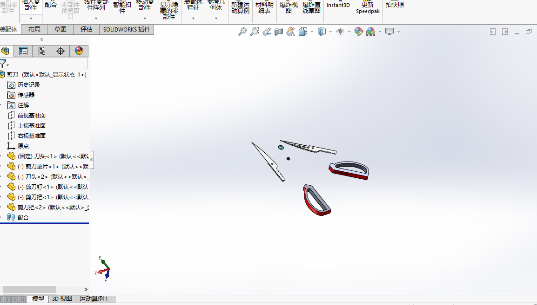Open the DimXpertManager crosshair tab
Viewport: 537px width, 305px height.
[x=60, y=51]
